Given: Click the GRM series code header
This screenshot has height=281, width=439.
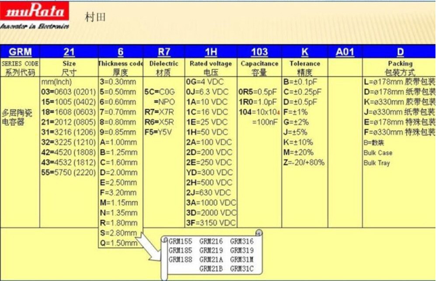Looking at the screenshot, I should (x=20, y=52).
